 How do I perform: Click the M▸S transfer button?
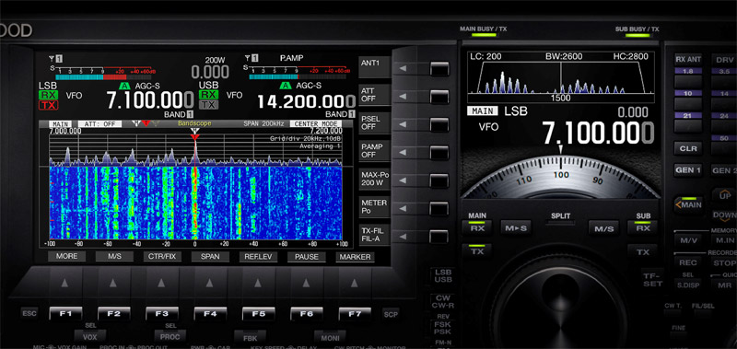tap(516, 228)
